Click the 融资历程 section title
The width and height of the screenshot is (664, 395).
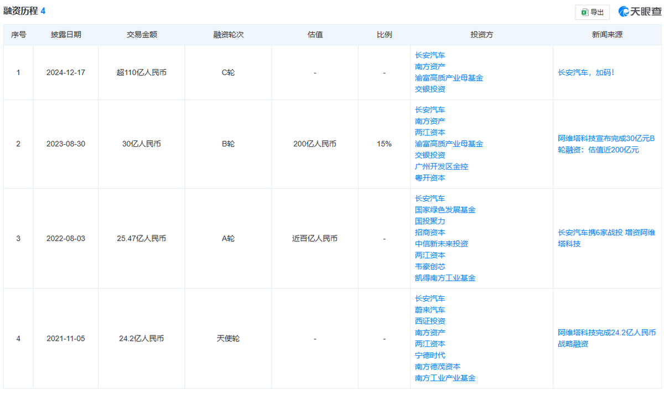pyautogui.click(x=20, y=10)
